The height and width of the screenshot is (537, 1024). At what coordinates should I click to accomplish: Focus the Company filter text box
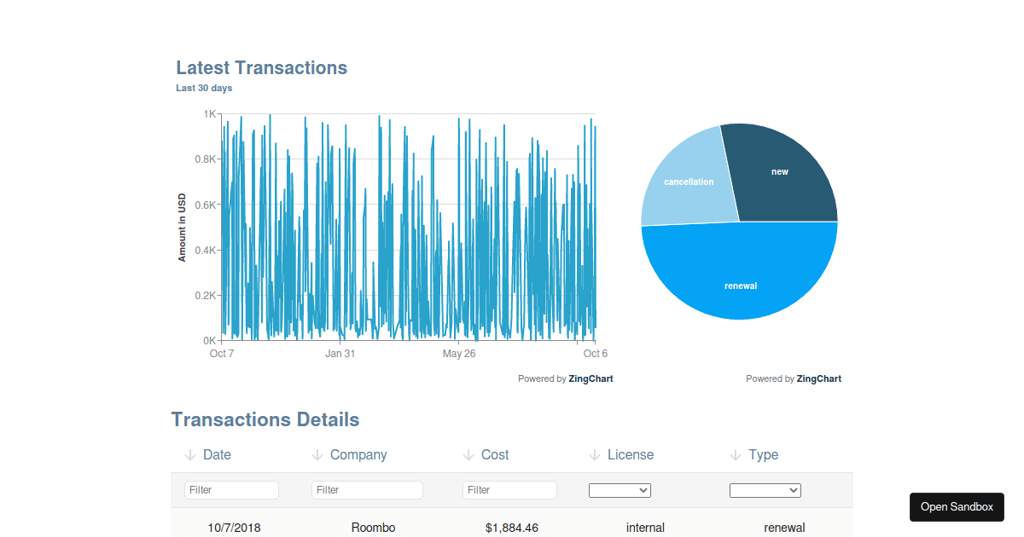click(x=367, y=490)
